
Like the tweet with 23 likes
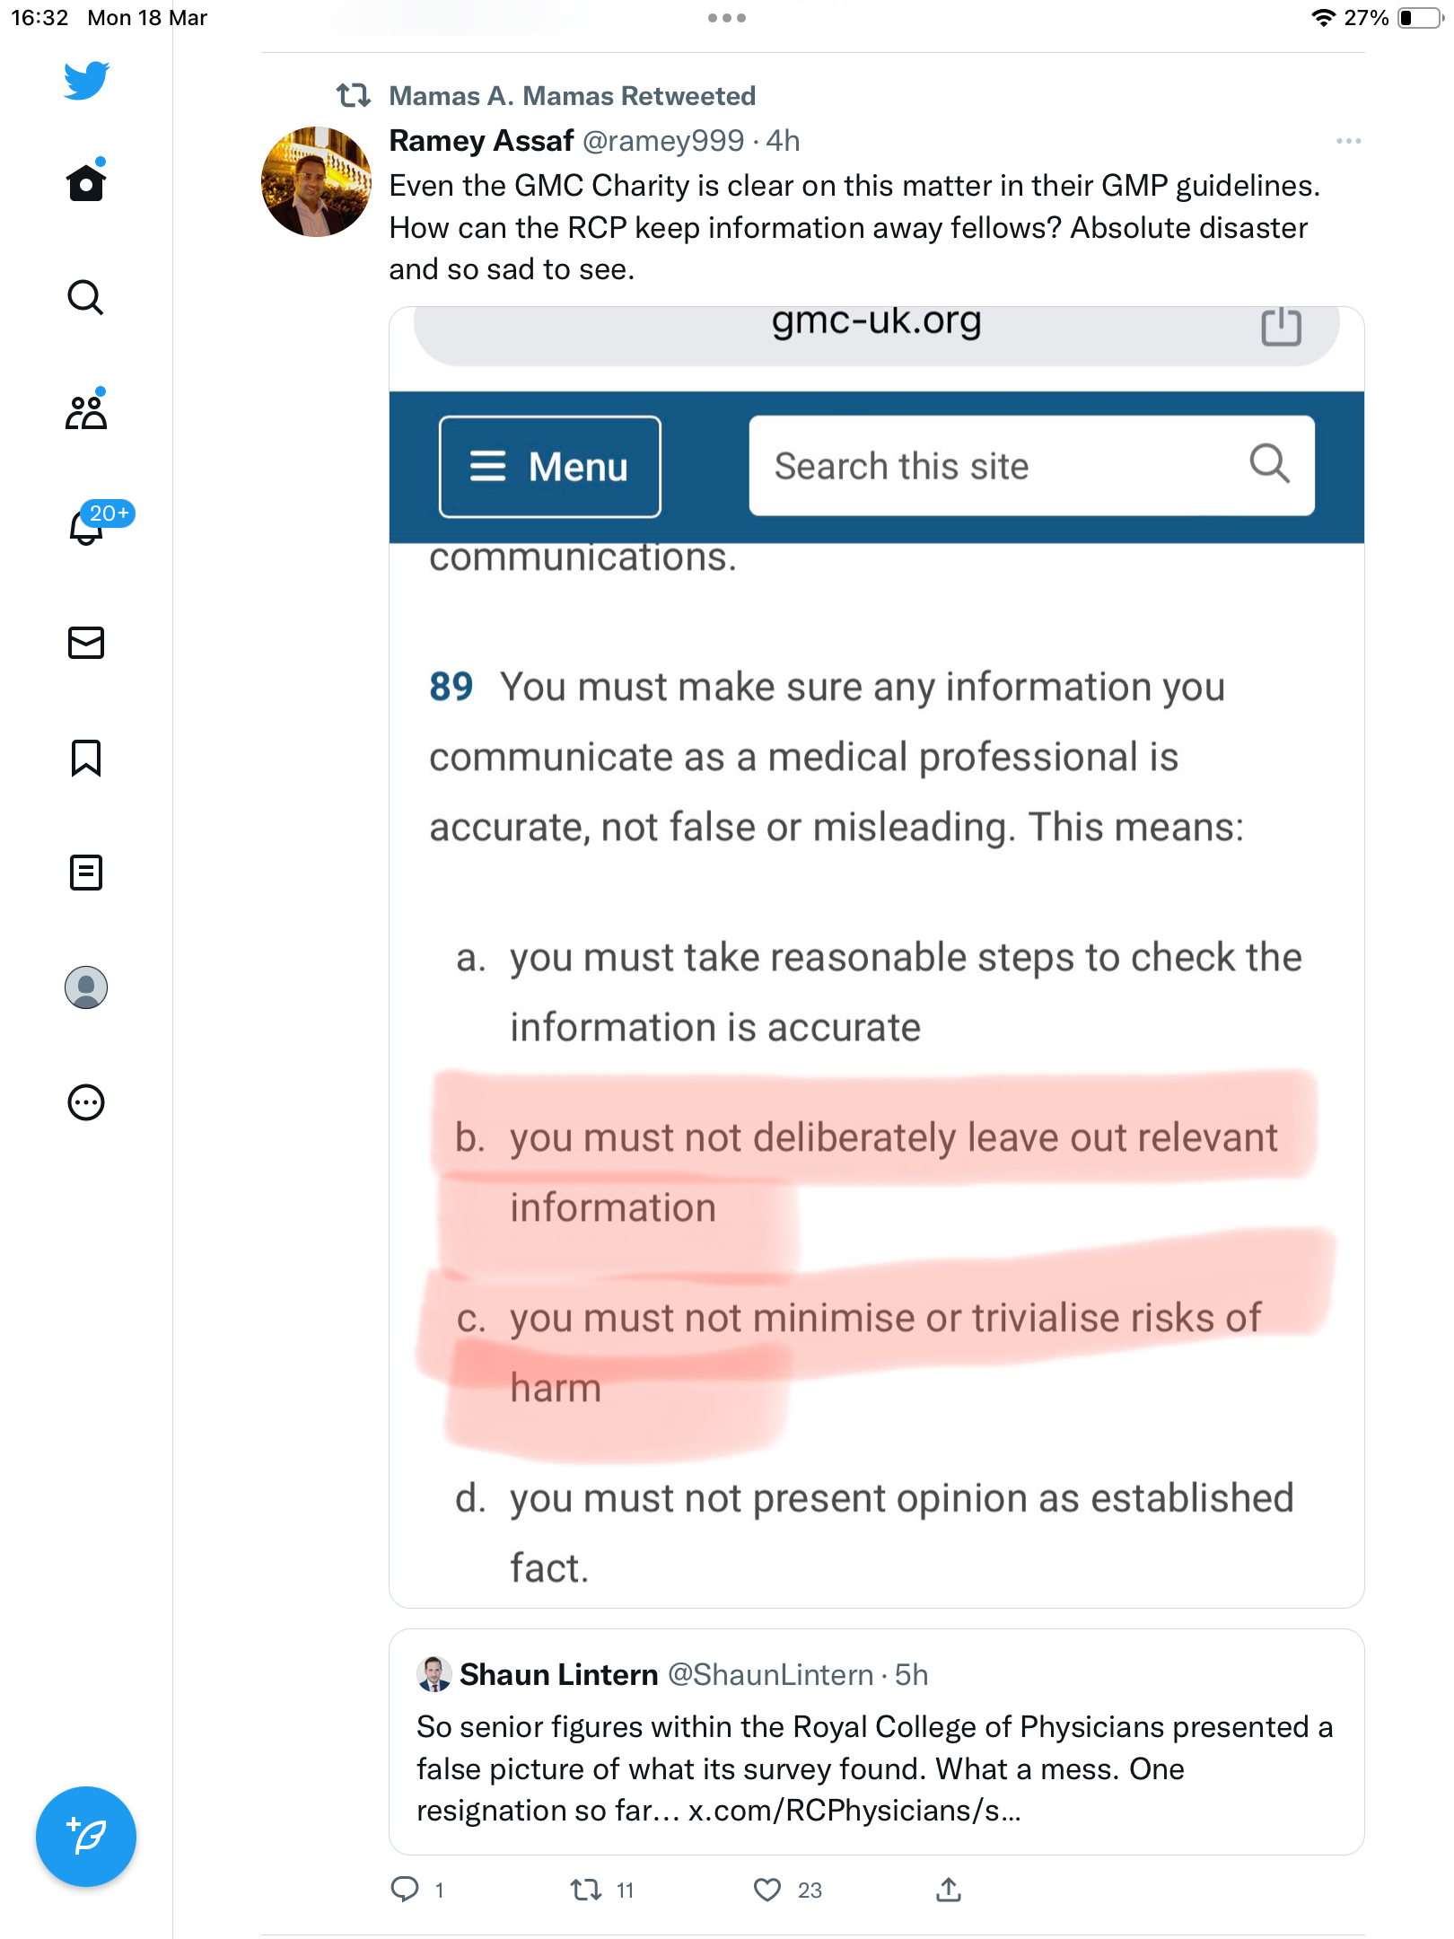[x=767, y=1890]
